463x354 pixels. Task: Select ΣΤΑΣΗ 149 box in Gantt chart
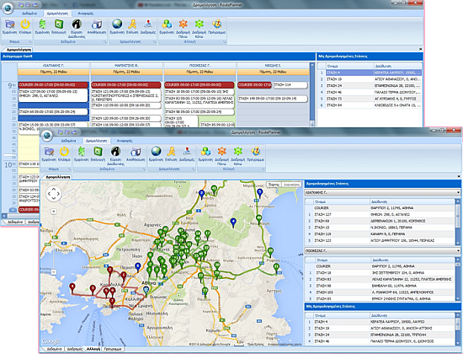point(272,99)
